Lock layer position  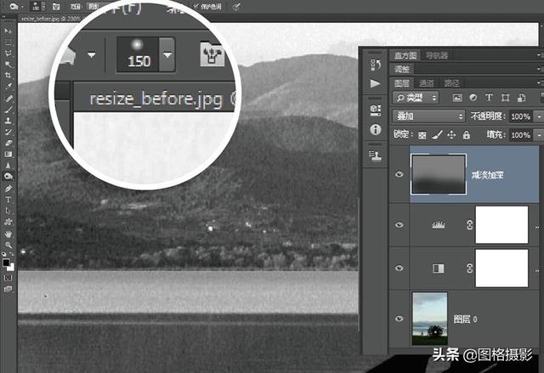coord(451,134)
